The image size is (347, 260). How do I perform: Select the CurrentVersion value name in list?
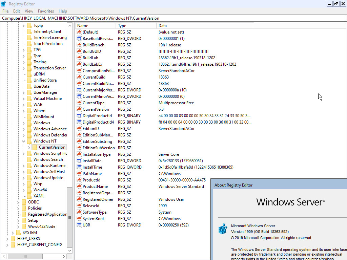point(96,109)
